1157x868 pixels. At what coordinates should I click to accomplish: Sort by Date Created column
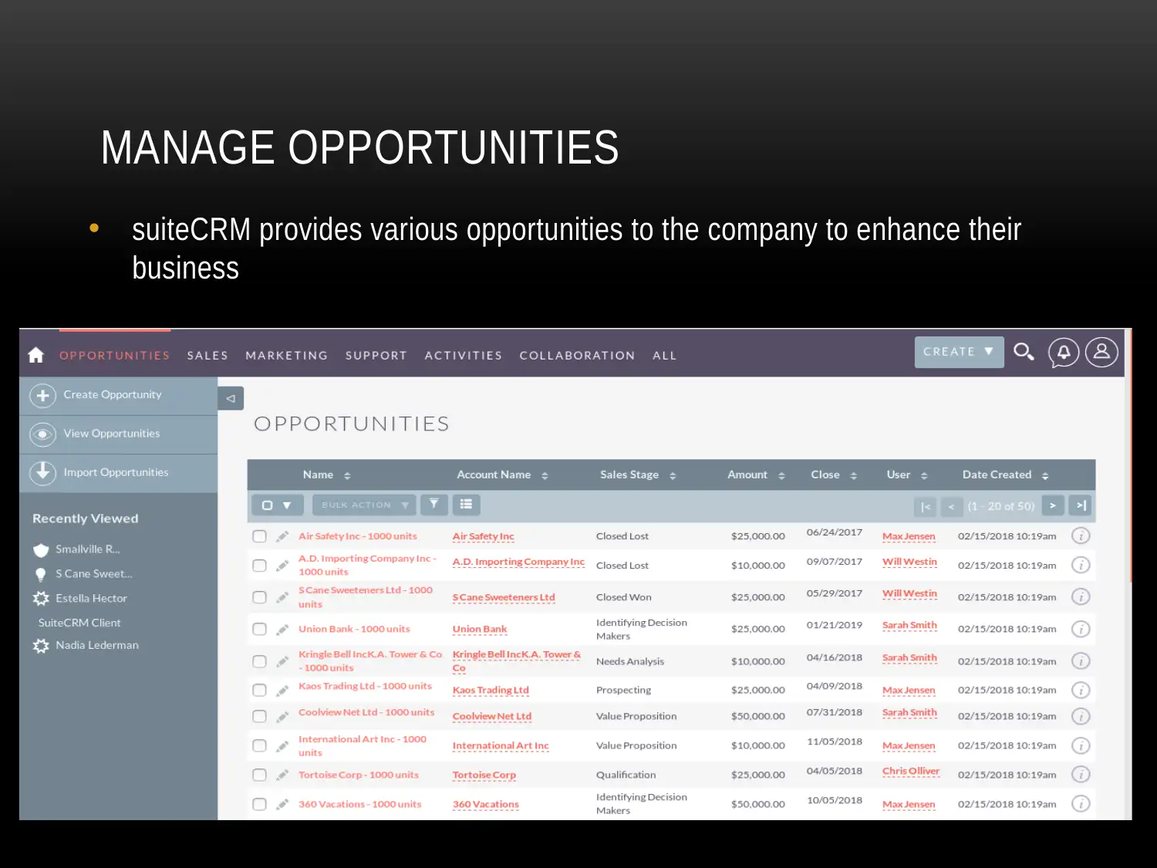(x=1005, y=475)
